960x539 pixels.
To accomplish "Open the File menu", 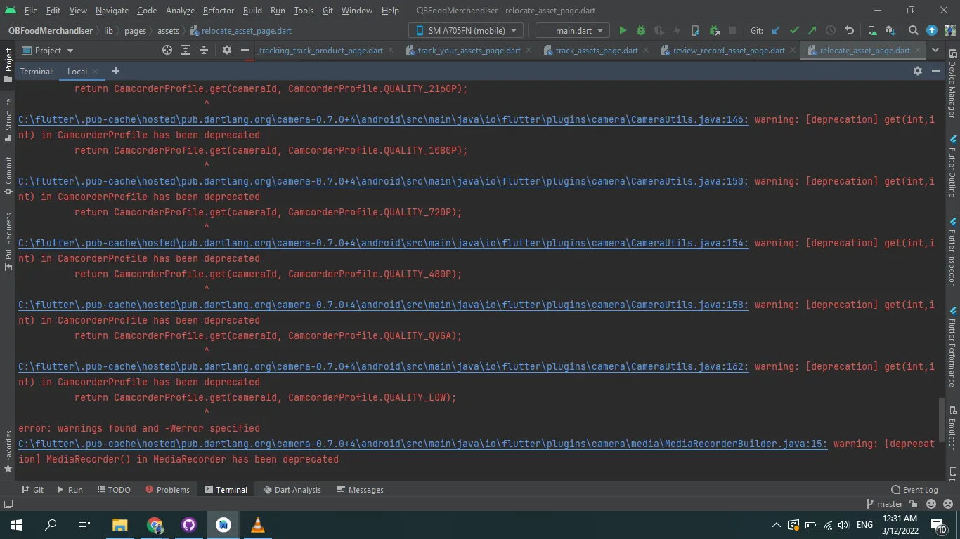I will [x=31, y=11].
